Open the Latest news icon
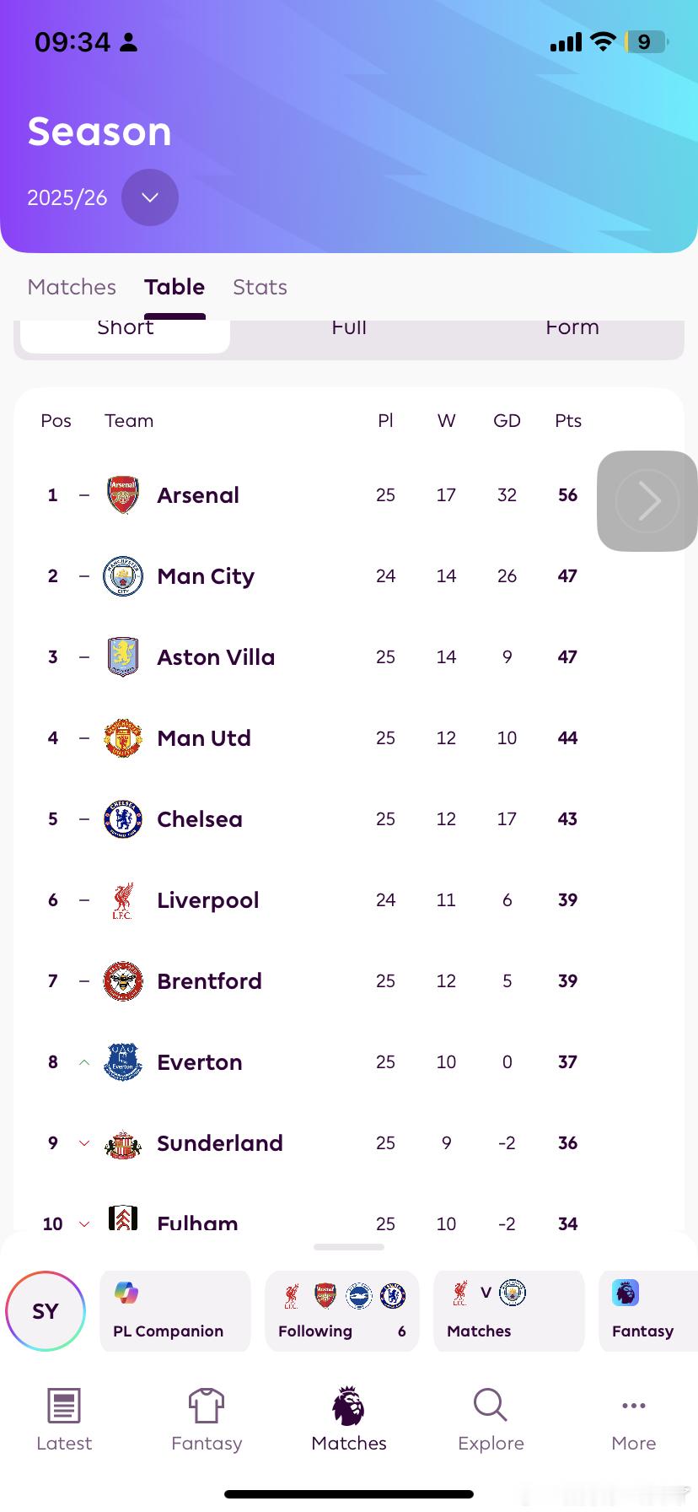The image size is (698, 1512). click(64, 1406)
